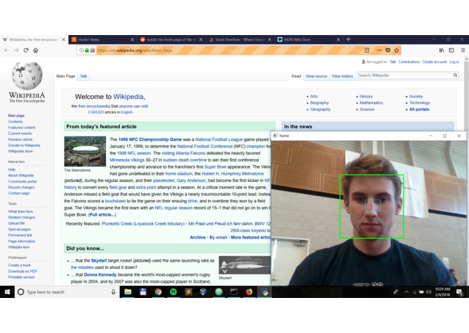This screenshot has width=469, height=333.
Task: Open the Firefox hamburger menu
Action: pyautogui.click(x=463, y=50)
